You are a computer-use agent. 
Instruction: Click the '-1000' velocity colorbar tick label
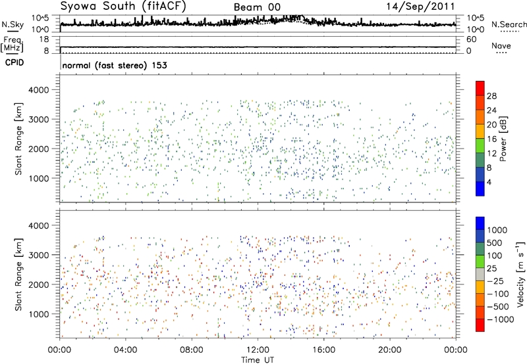tap(500, 319)
